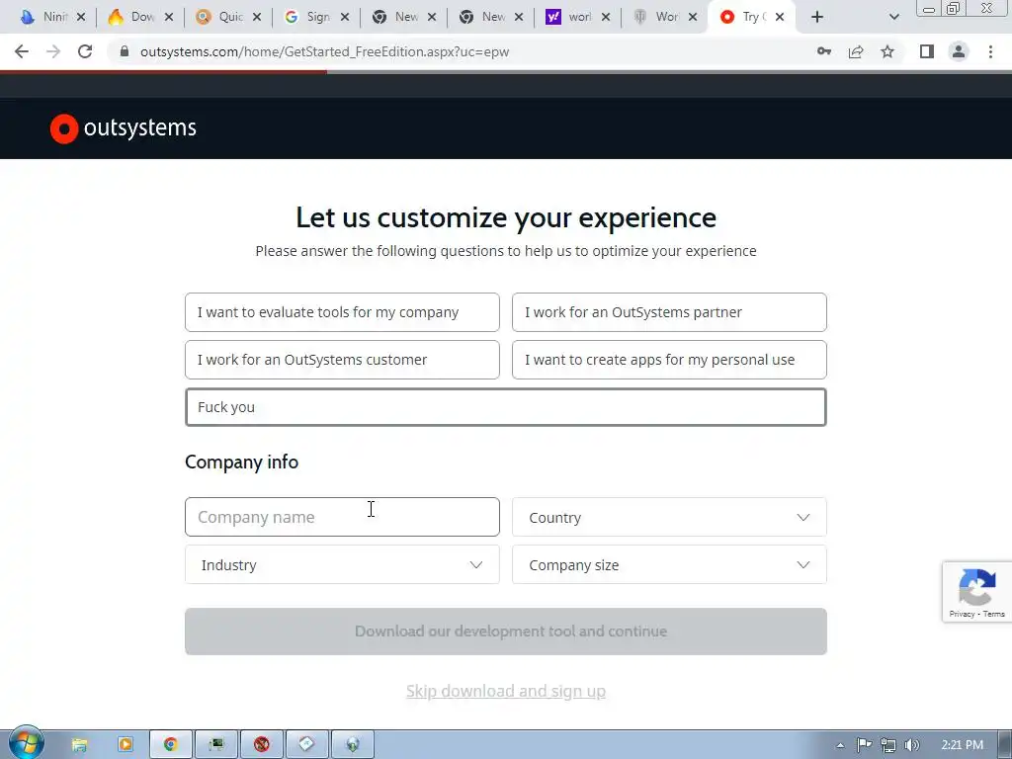Screen dimensions: 1012x759
Task: Click the browser Back arrow
Action: click(22, 51)
